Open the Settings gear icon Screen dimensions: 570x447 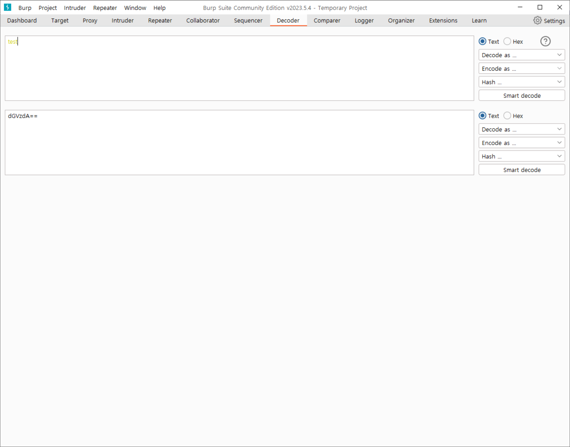tap(537, 21)
